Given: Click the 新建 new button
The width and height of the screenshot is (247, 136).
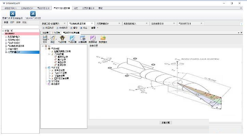Looking at the screenshot, I should pyautogui.click(x=6, y=22).
